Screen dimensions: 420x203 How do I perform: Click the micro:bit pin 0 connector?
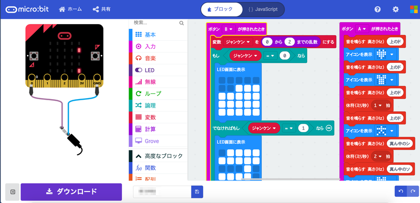point(32,78)
